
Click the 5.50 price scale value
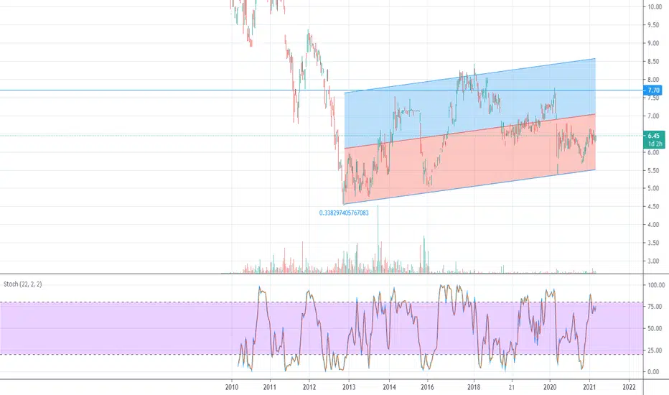point(653,170)
